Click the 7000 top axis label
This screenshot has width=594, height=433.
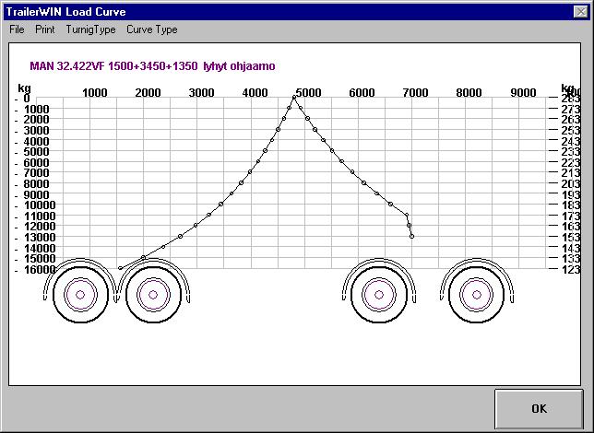[x=416, y=93]
